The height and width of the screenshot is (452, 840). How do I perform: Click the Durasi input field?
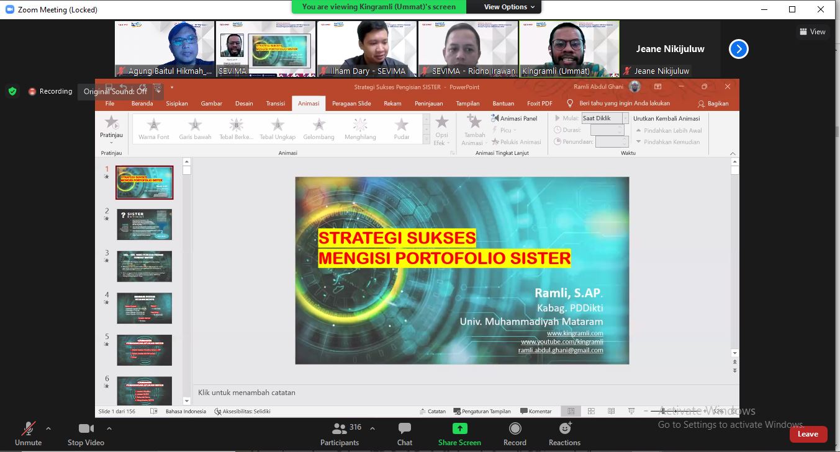(607, 130)
